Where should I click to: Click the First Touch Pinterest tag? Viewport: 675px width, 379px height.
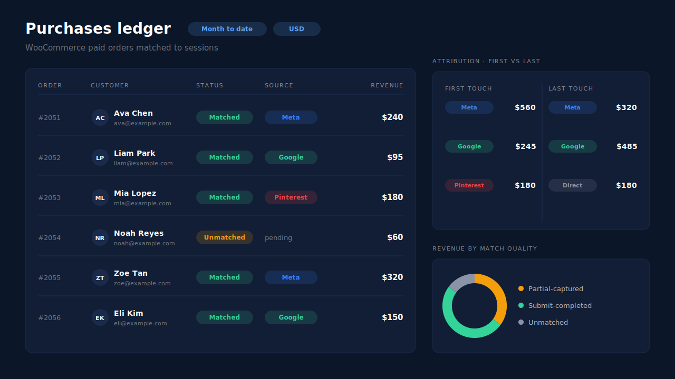[469, 185]
